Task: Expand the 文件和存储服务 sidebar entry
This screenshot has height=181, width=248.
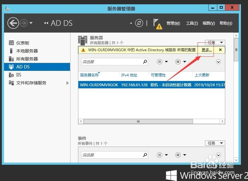Action: point(67,83)
